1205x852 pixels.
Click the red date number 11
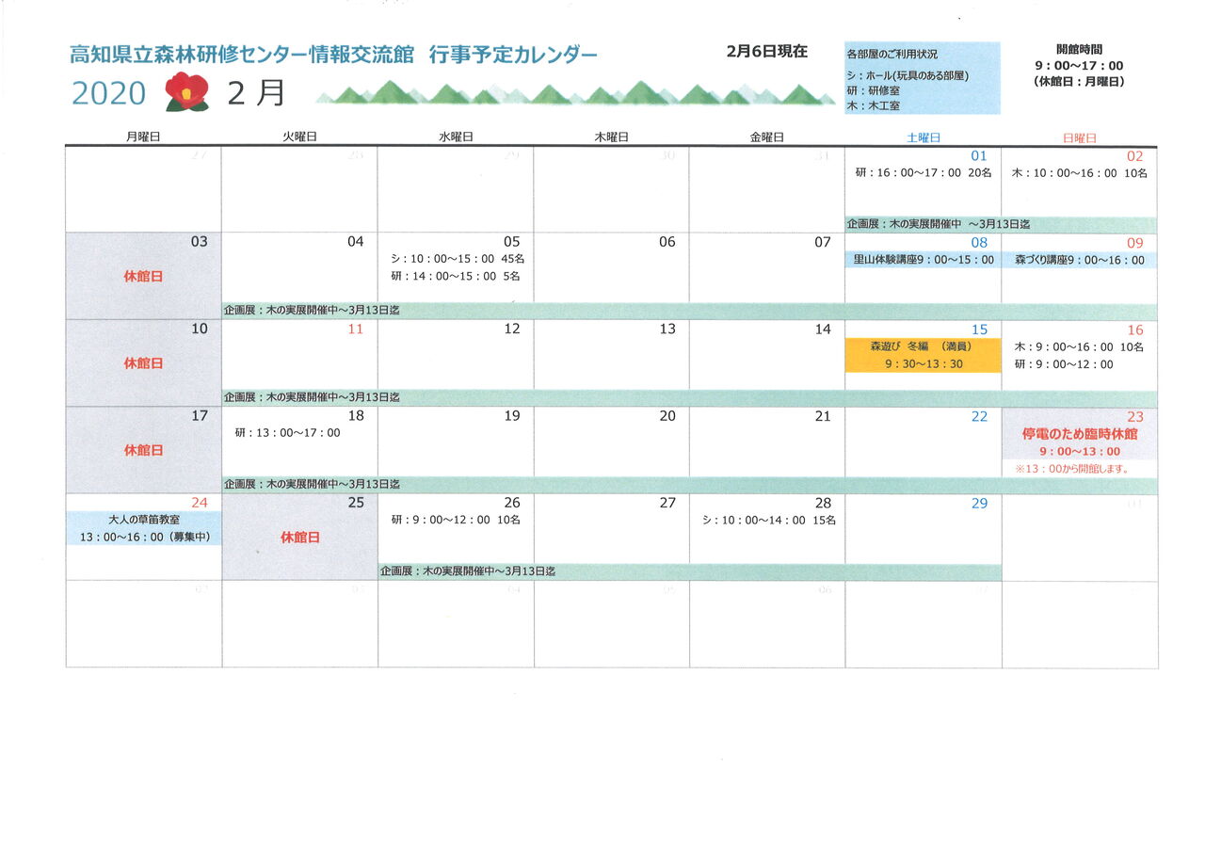[355, 330]
